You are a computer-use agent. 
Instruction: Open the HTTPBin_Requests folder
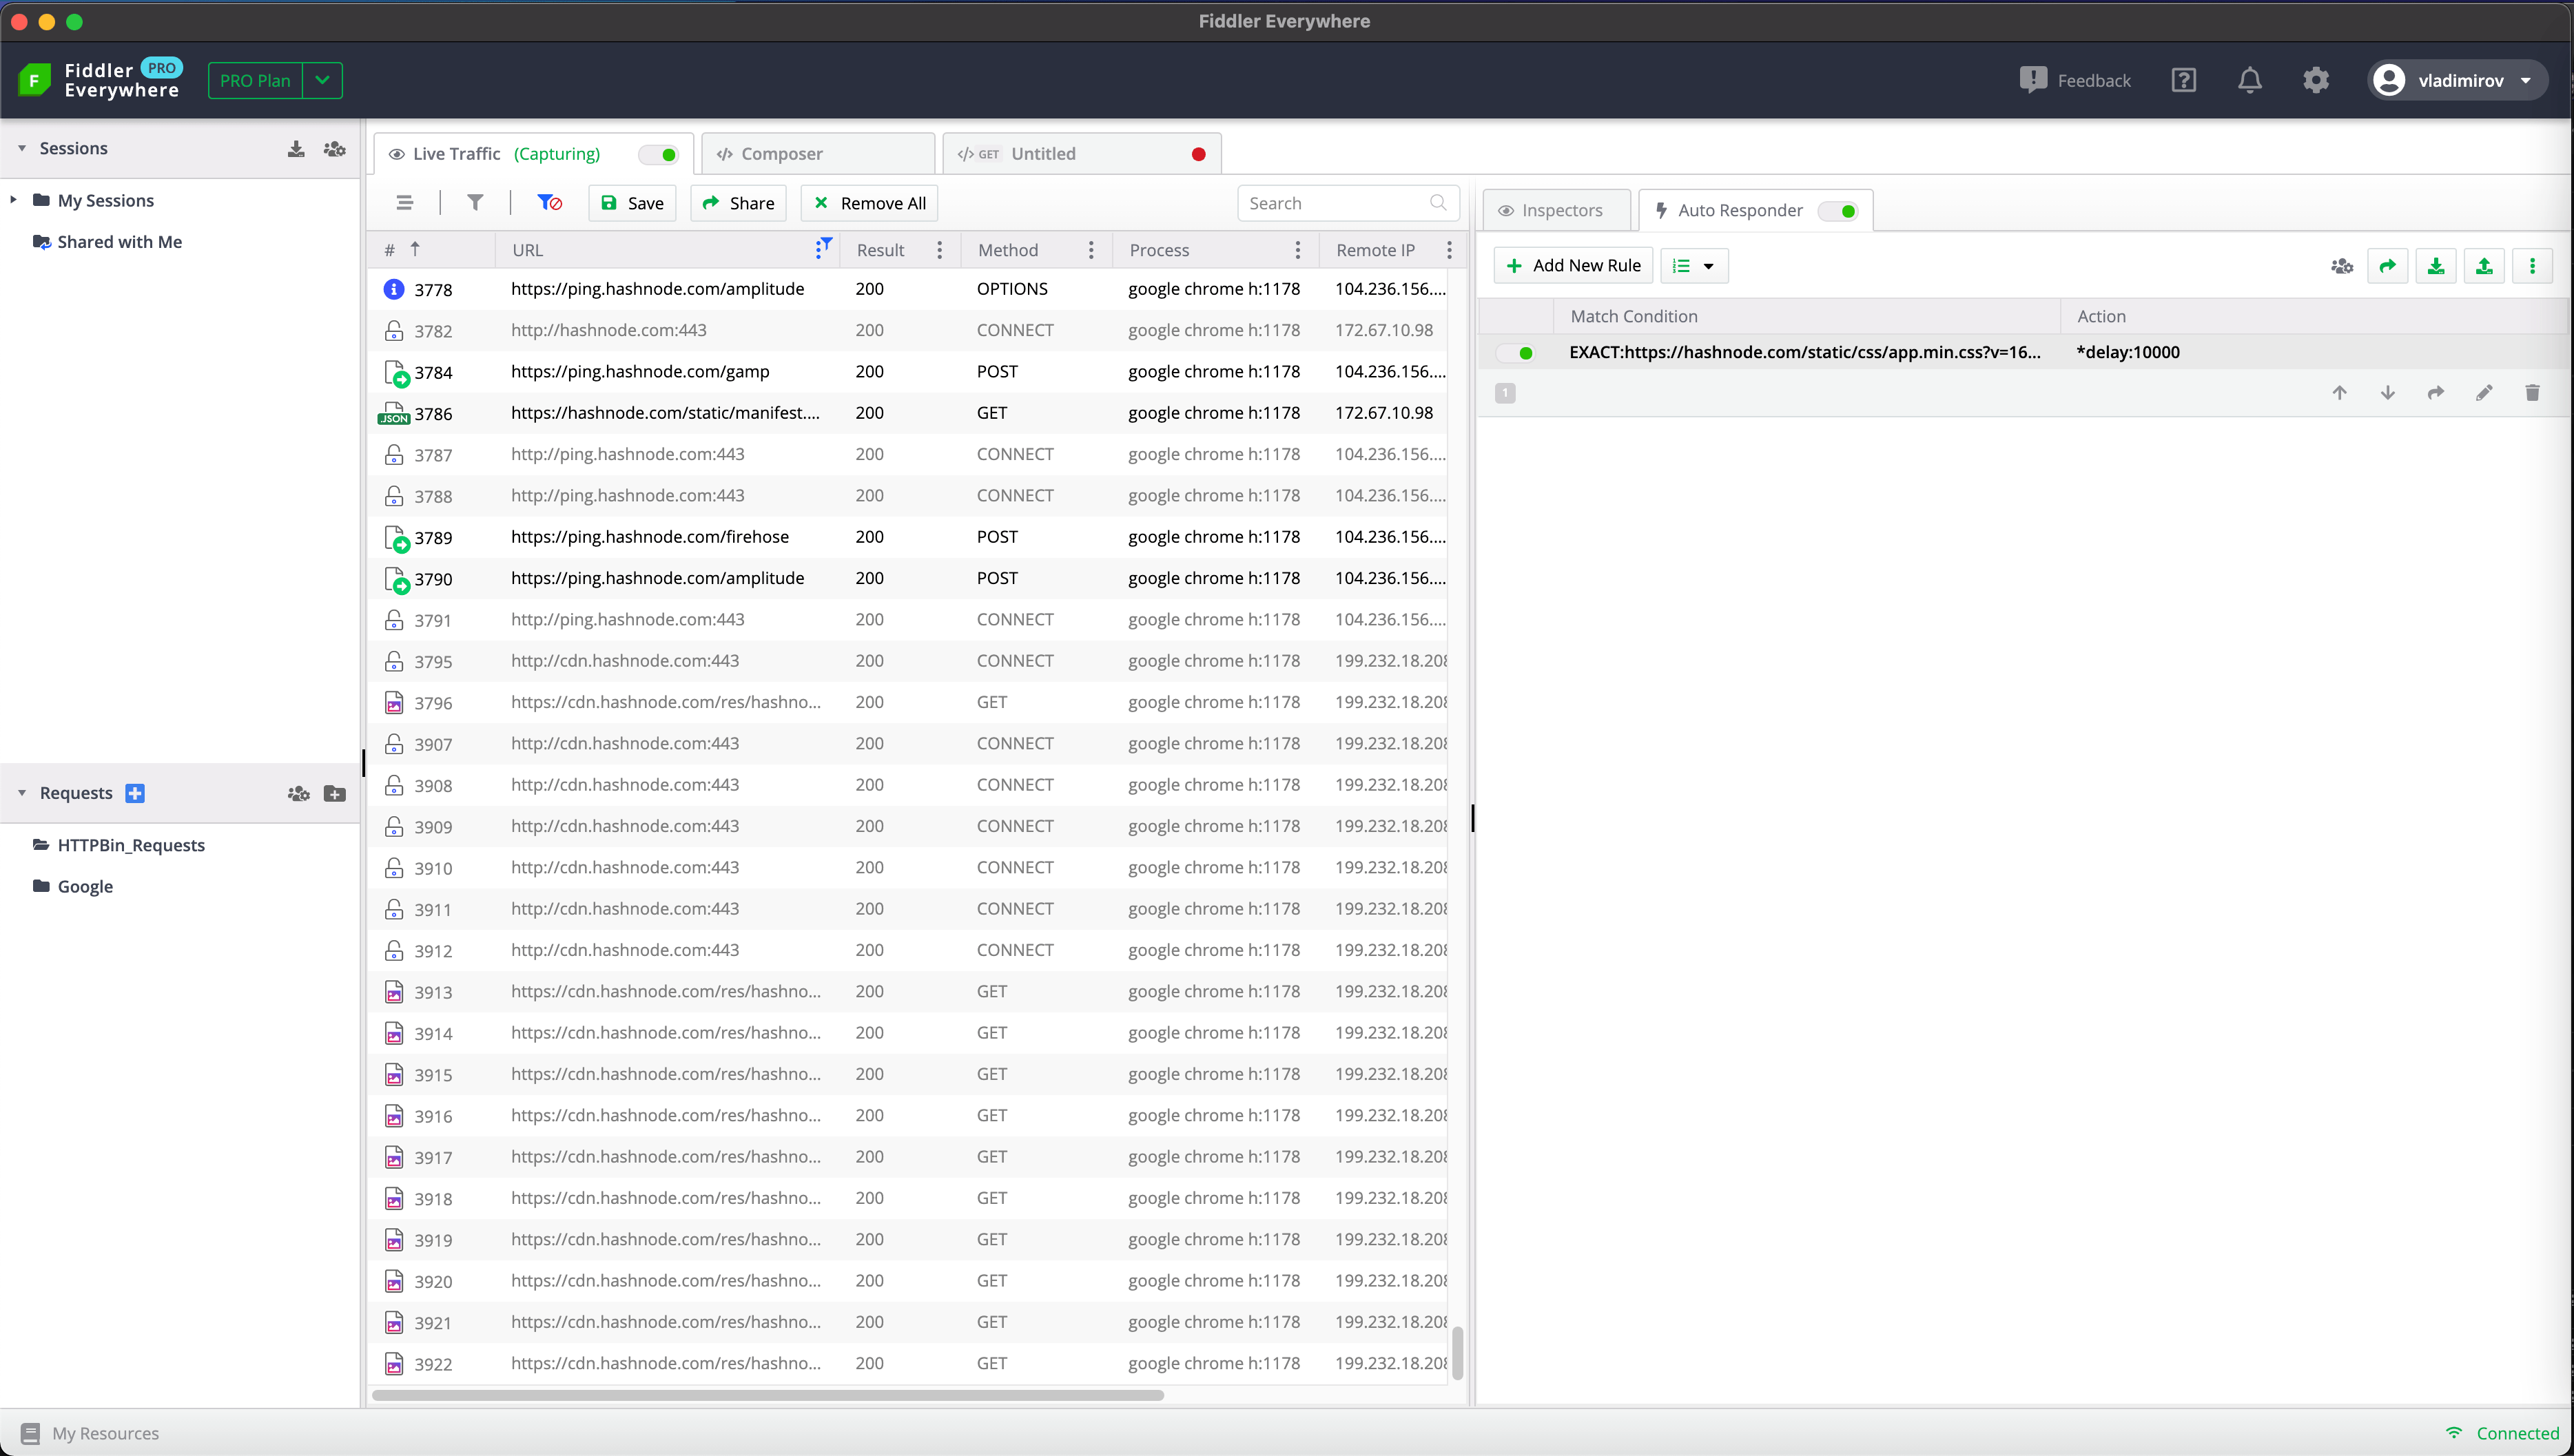click(131, 845)
